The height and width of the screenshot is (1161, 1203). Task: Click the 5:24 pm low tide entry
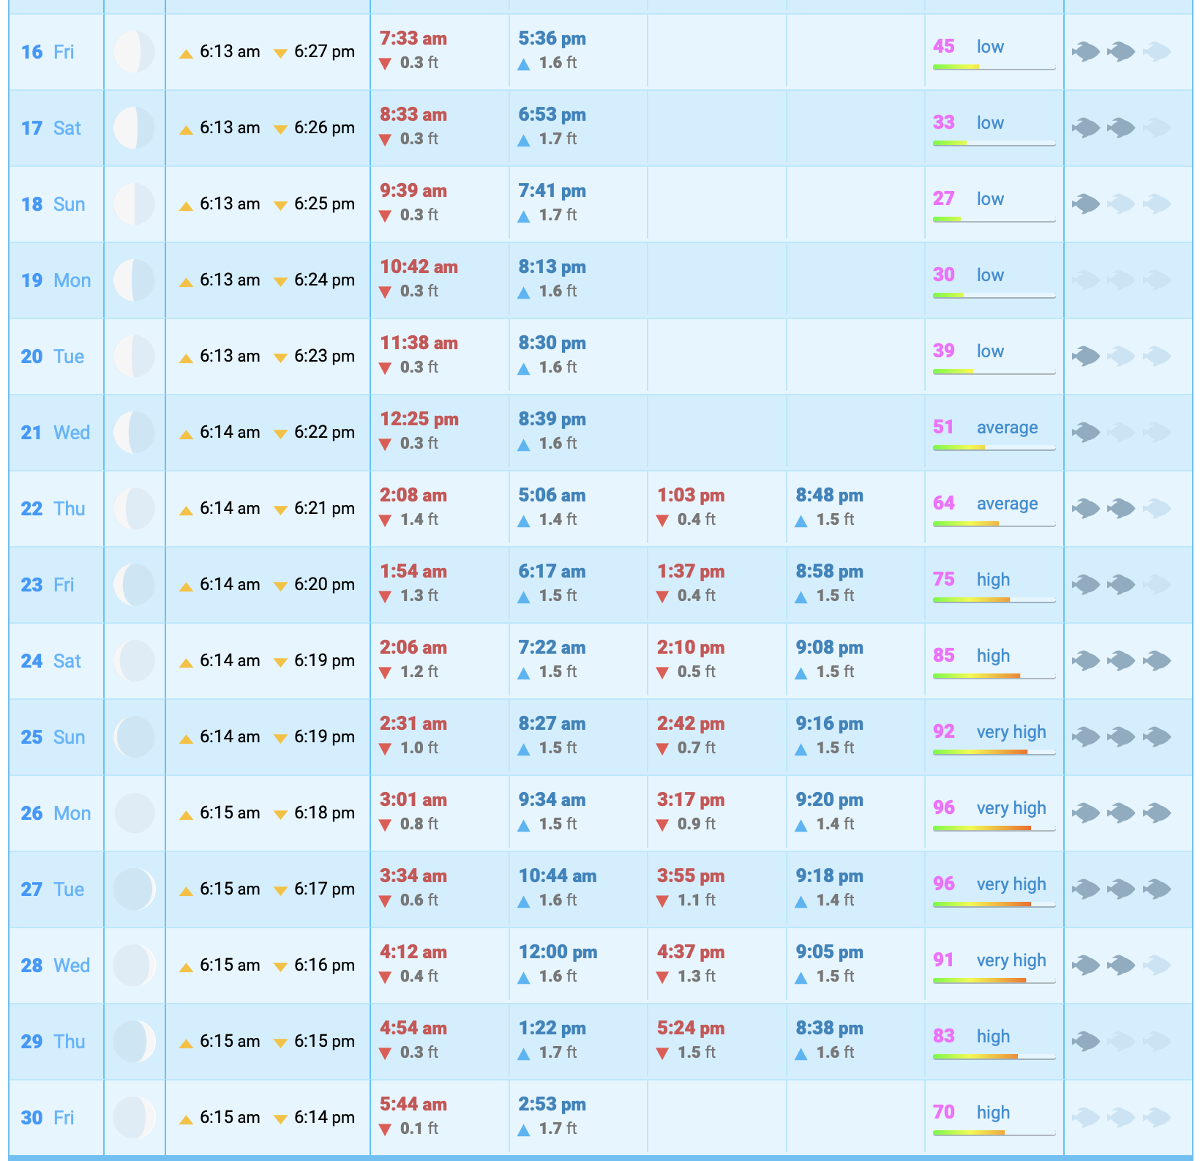pos(690,1029)
